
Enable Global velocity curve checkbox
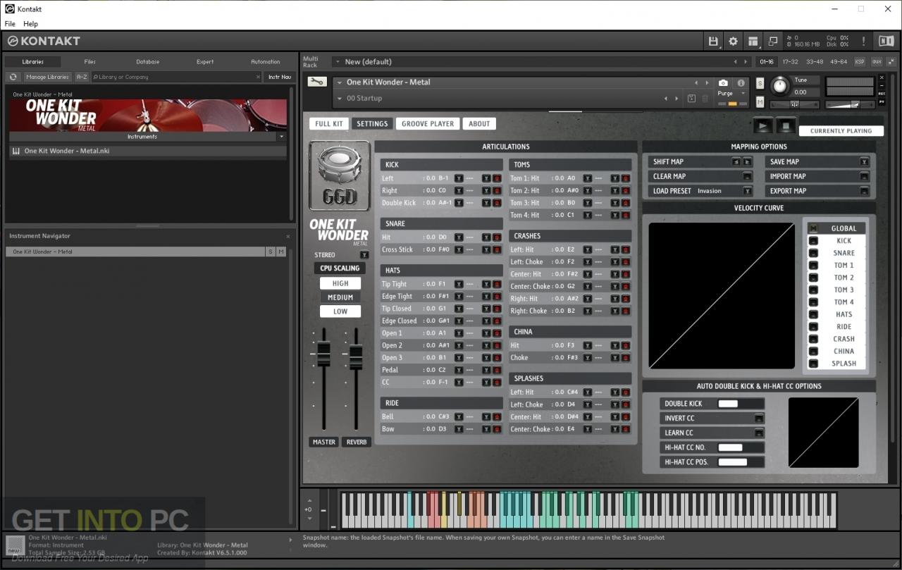(813, 228)
